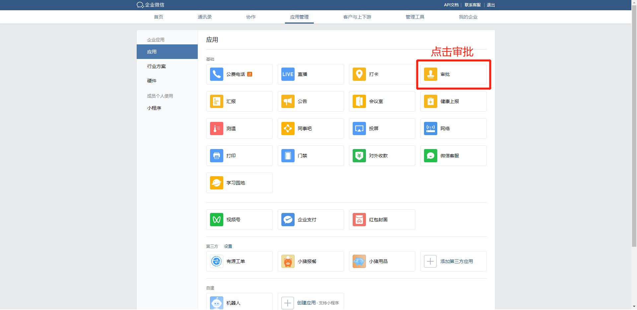
Task: Click the 设置 link beside 第三方
Action: pyautogui.click(x=228, y=246)
